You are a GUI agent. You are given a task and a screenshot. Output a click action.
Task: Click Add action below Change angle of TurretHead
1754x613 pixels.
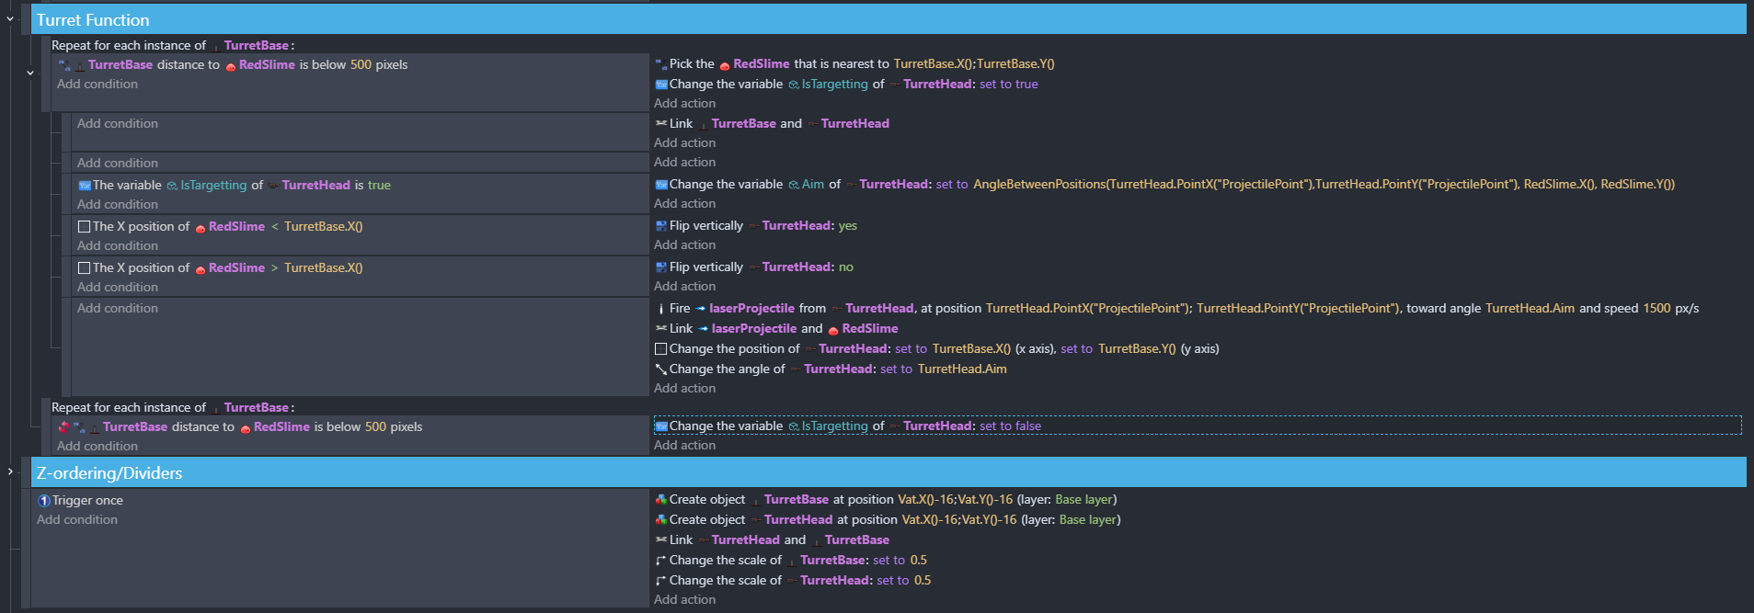click(x=684, y=389)
